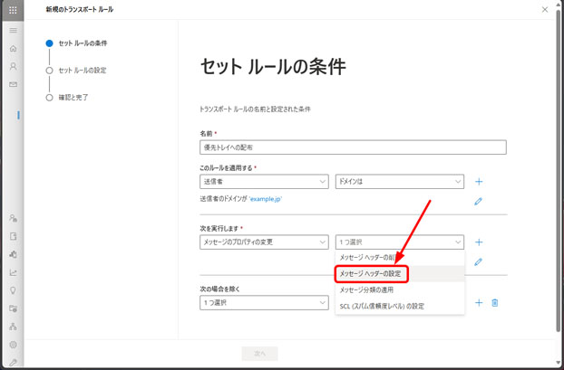The image size is (564, 370).
Task: Open the wrench troubleshoot icon in sidebar
Action: pyautogui.click(x=14, y=362)
